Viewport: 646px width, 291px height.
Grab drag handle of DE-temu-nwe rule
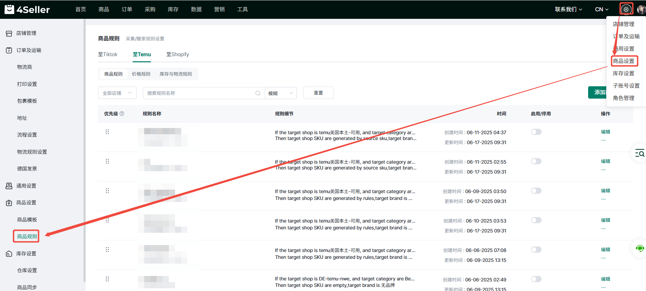(x=107, y=279)
